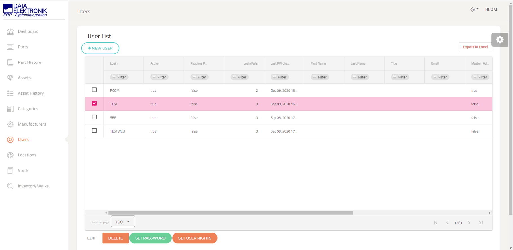This screenshot has height=250, width=513.
Task: Select the TESTWEB user row checkbox
Action: (94, 131)
